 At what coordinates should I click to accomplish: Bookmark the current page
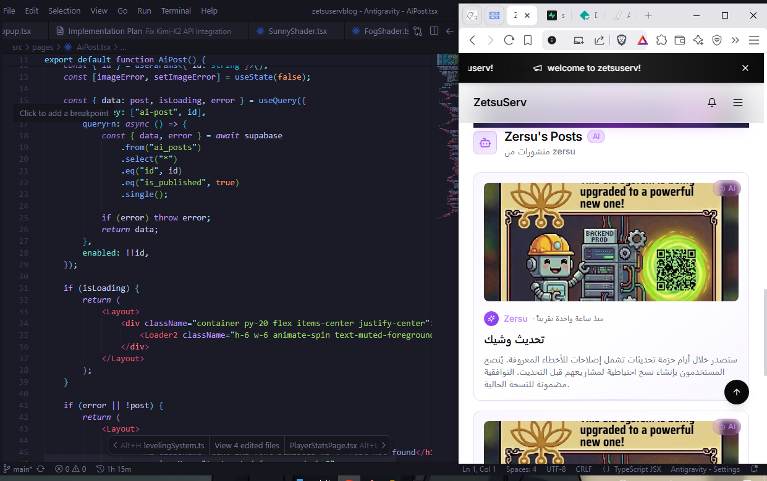(528, 40)
